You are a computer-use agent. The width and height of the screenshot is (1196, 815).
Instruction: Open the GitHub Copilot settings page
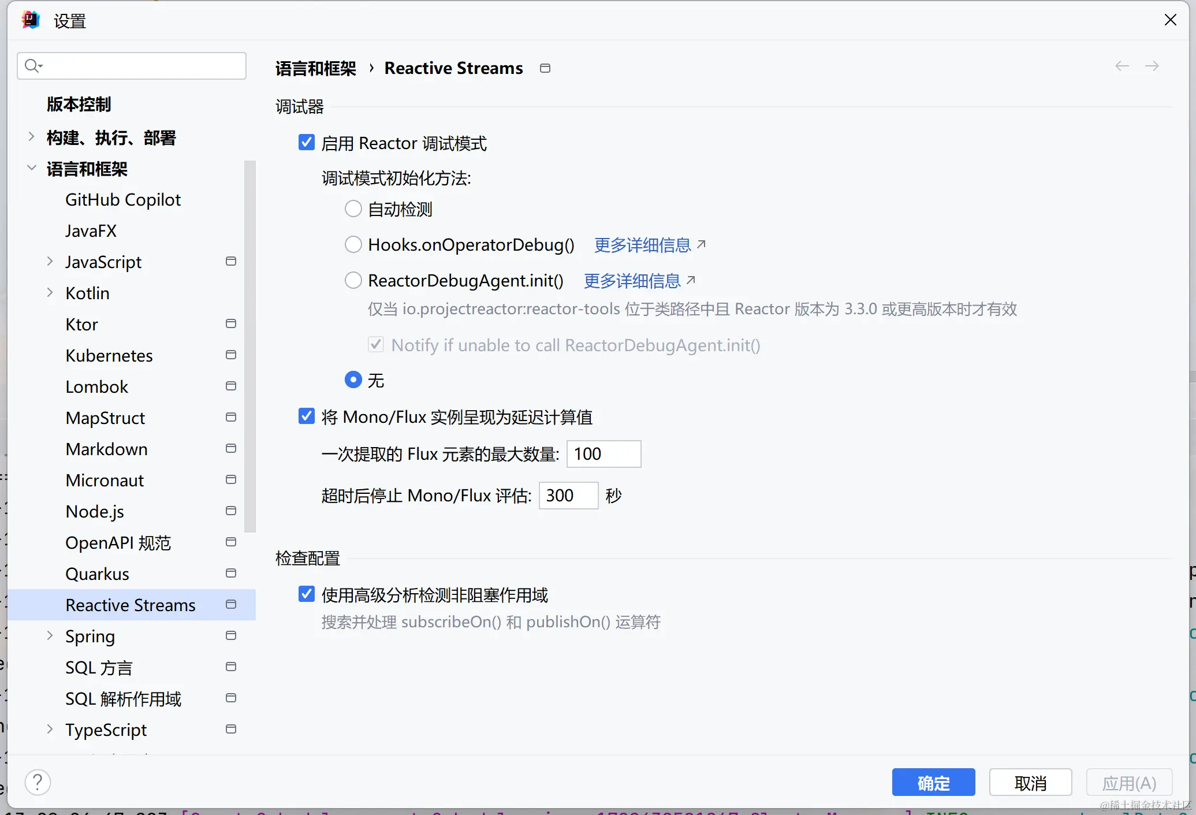tap(122, 200)
